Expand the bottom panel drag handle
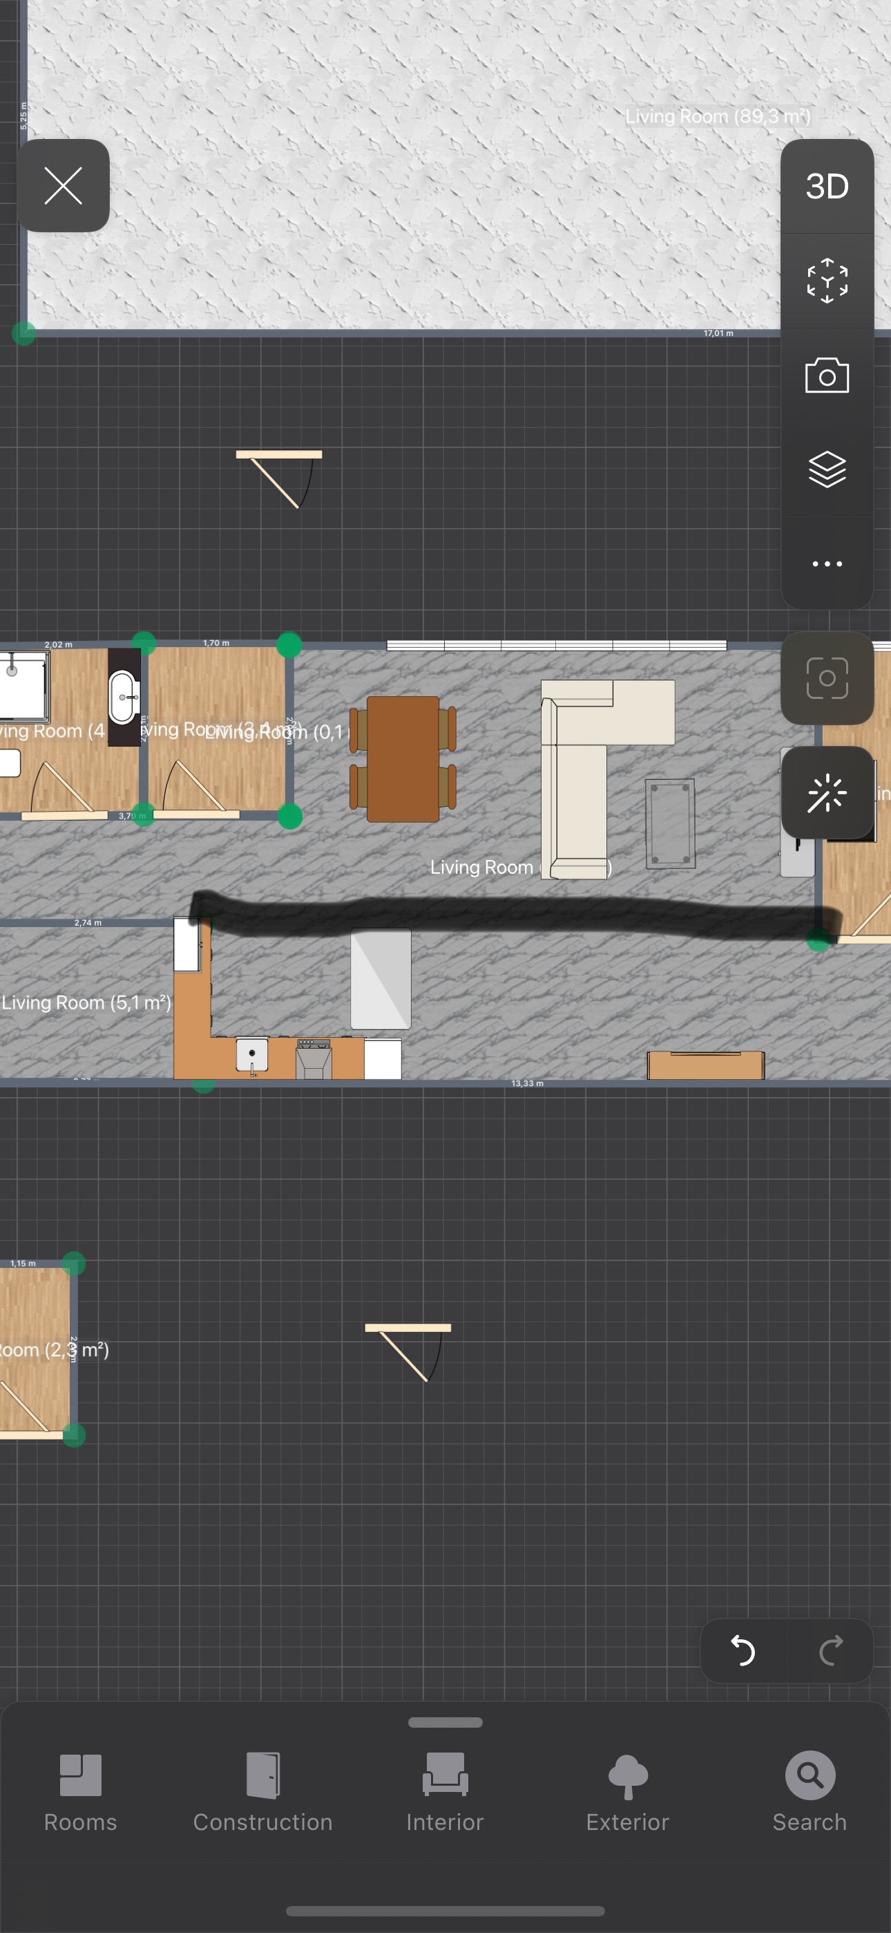Image resolution: width=891 pixels, height=1933 pixels. [x=445, y=1722]
